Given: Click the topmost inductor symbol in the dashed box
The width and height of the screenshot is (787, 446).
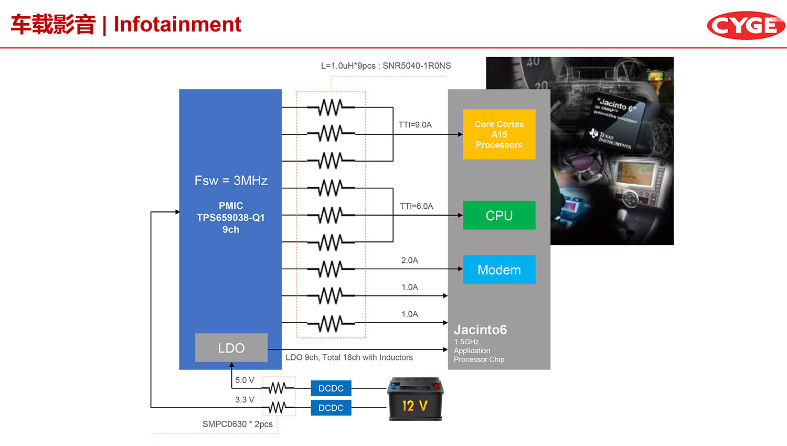Looking at the screenshot, I should click(x=331, y=108).
